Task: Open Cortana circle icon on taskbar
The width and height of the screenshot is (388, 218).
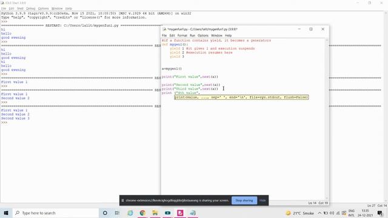Action: coord(105,213)
